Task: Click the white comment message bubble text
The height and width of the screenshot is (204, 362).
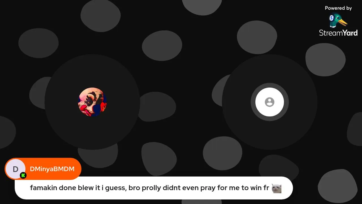Action: pyautogui.click(x=149, y=188)
